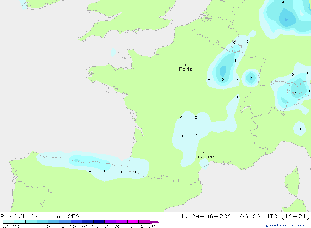
Task: Pick the 10–15 mm blue legend swatch
Action: click(65, 222)
